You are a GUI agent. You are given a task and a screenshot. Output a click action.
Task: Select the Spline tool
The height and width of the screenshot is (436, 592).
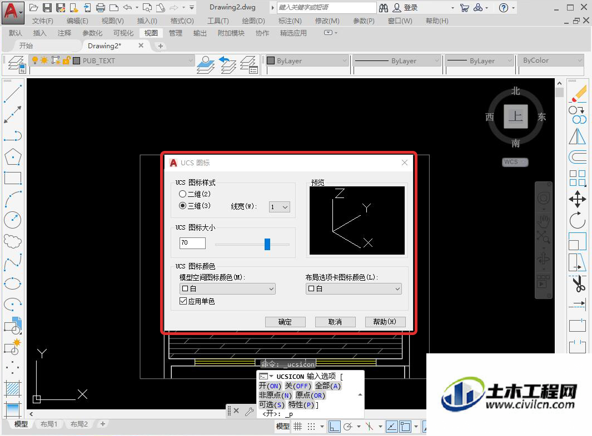13,262
